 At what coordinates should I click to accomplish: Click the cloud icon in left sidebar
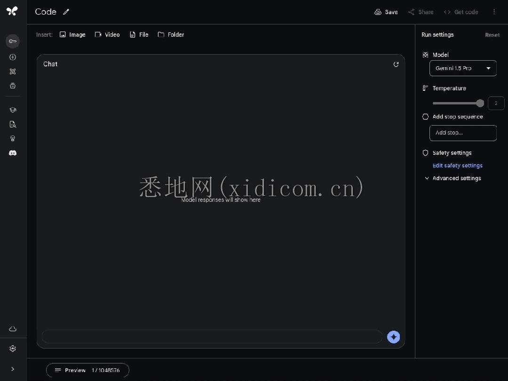13,329
